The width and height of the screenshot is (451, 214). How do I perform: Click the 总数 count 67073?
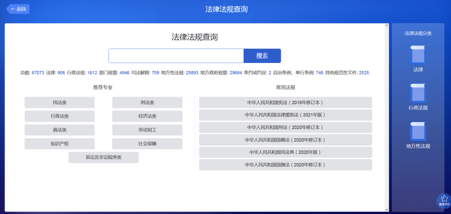[x=38, y=73]
